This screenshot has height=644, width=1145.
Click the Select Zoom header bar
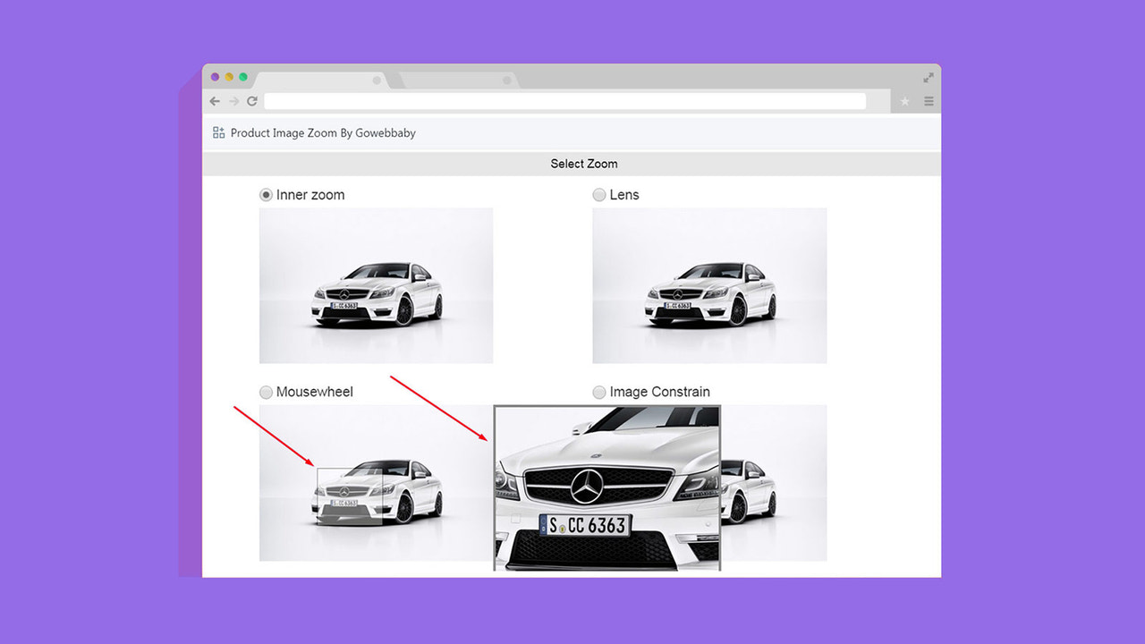click(584, 164)
